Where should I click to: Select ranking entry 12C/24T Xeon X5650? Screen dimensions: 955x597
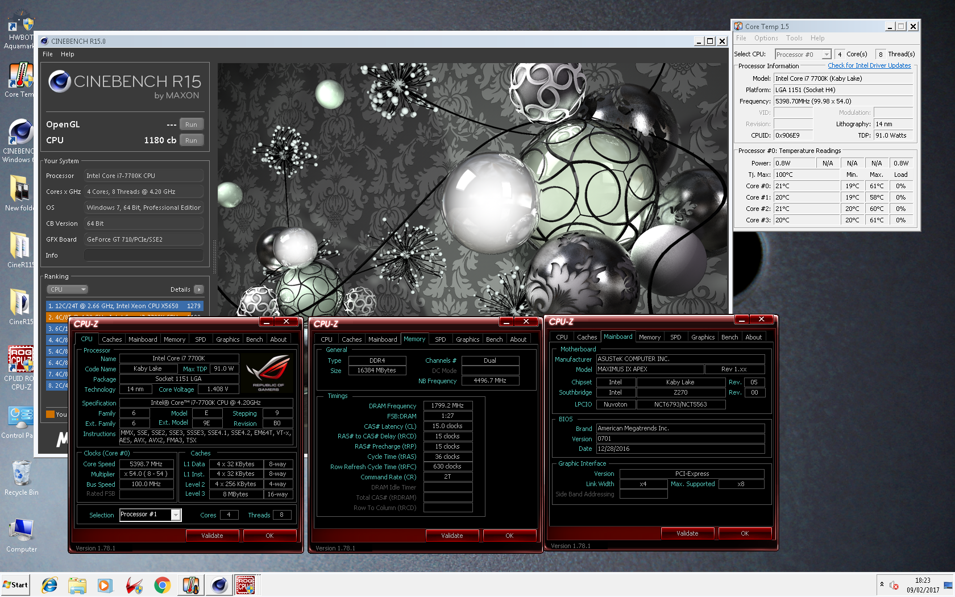click(124, 306)
